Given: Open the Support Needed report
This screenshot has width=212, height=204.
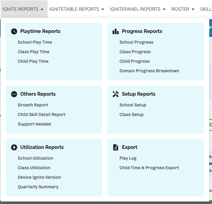Looking at the screenshot, I should (34, 124).
